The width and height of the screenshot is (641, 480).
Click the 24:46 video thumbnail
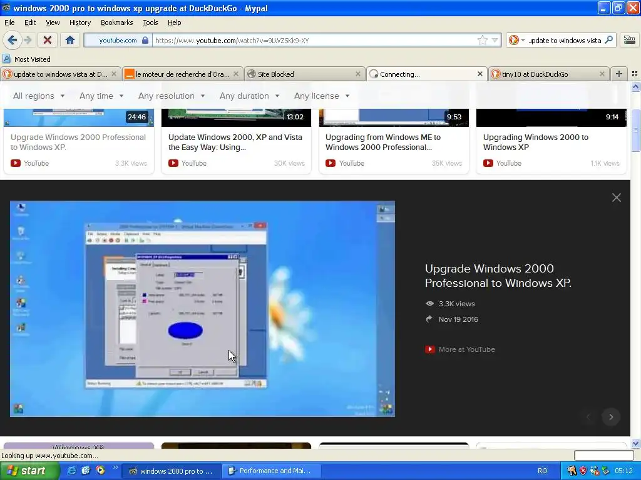(79, 117)
